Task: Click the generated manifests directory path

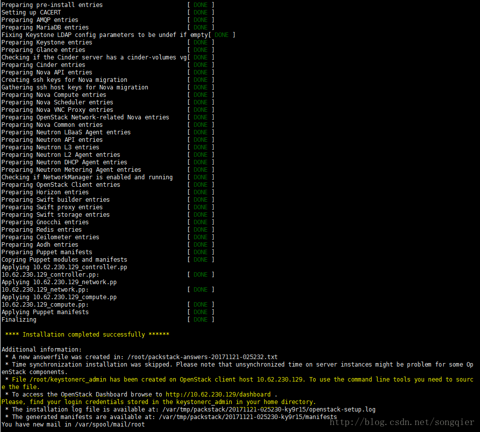Action: point(248,418)
